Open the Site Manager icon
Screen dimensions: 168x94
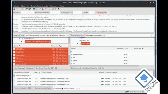pyautogui.click(x=14, y=9)
